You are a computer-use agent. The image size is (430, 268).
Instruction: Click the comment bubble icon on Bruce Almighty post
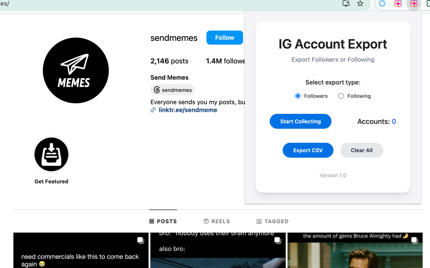pyautogui.click(x=414, y=240)
